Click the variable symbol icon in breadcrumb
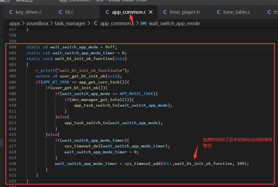 click(143, 23)
